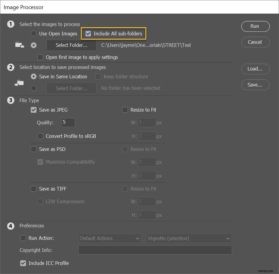Image resolution: width=279 pixels, height=274 pixels.
Task: Open the Vignette (selection) dropdown
Action: pos(189,238)
